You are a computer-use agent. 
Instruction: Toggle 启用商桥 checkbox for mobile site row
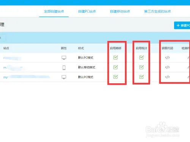[116, 67]
